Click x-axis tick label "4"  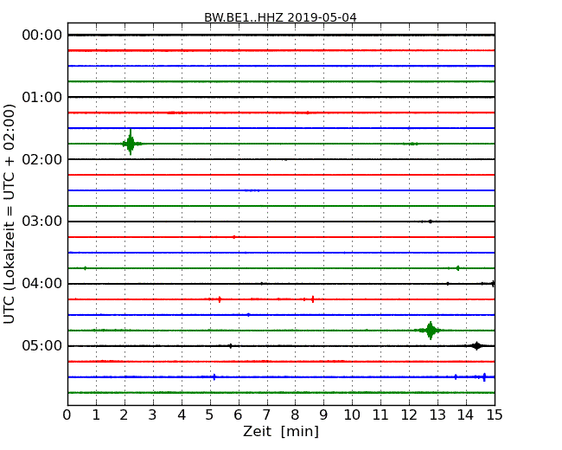pos(182,415)
